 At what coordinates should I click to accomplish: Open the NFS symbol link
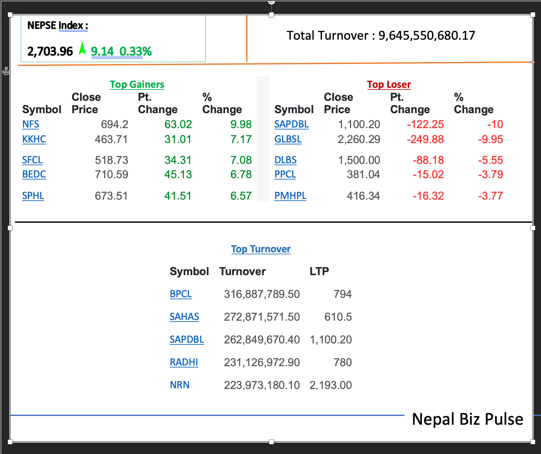(31, 124)
